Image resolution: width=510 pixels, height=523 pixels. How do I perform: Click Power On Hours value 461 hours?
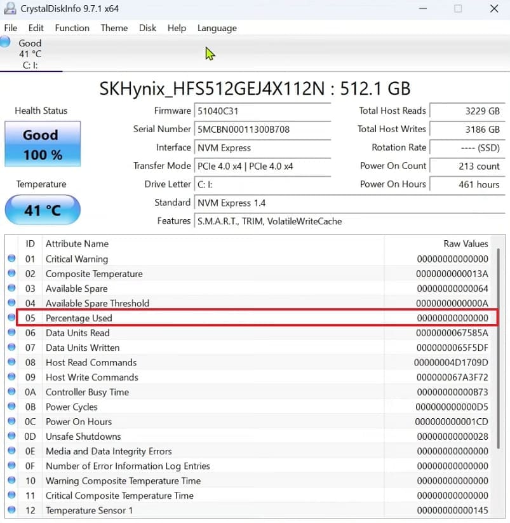click(x=467, y=184)
